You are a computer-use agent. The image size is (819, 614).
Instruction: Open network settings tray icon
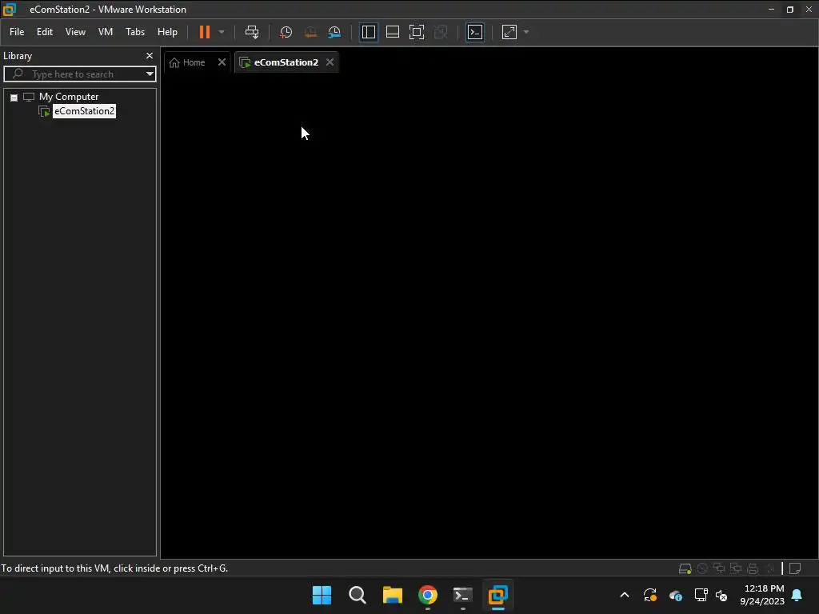(x=701, y=595)
